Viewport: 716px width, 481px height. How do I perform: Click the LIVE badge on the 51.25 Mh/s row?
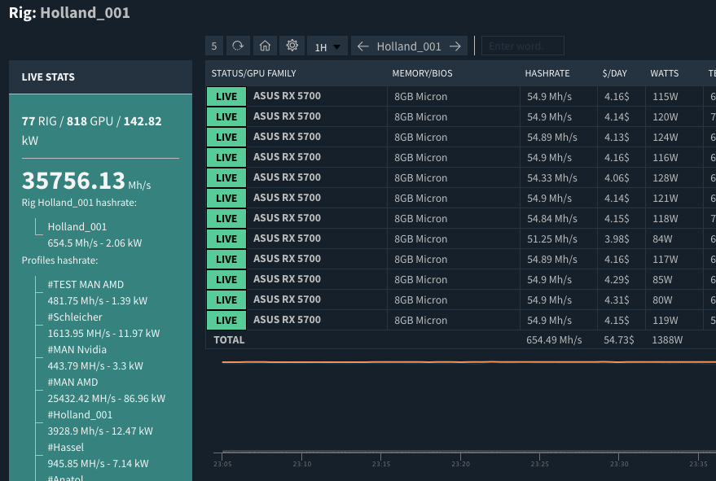point(226,238)
